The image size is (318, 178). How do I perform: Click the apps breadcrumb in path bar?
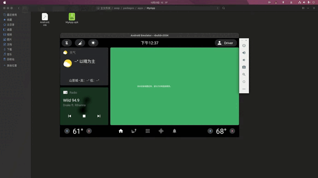pos(141,8)
